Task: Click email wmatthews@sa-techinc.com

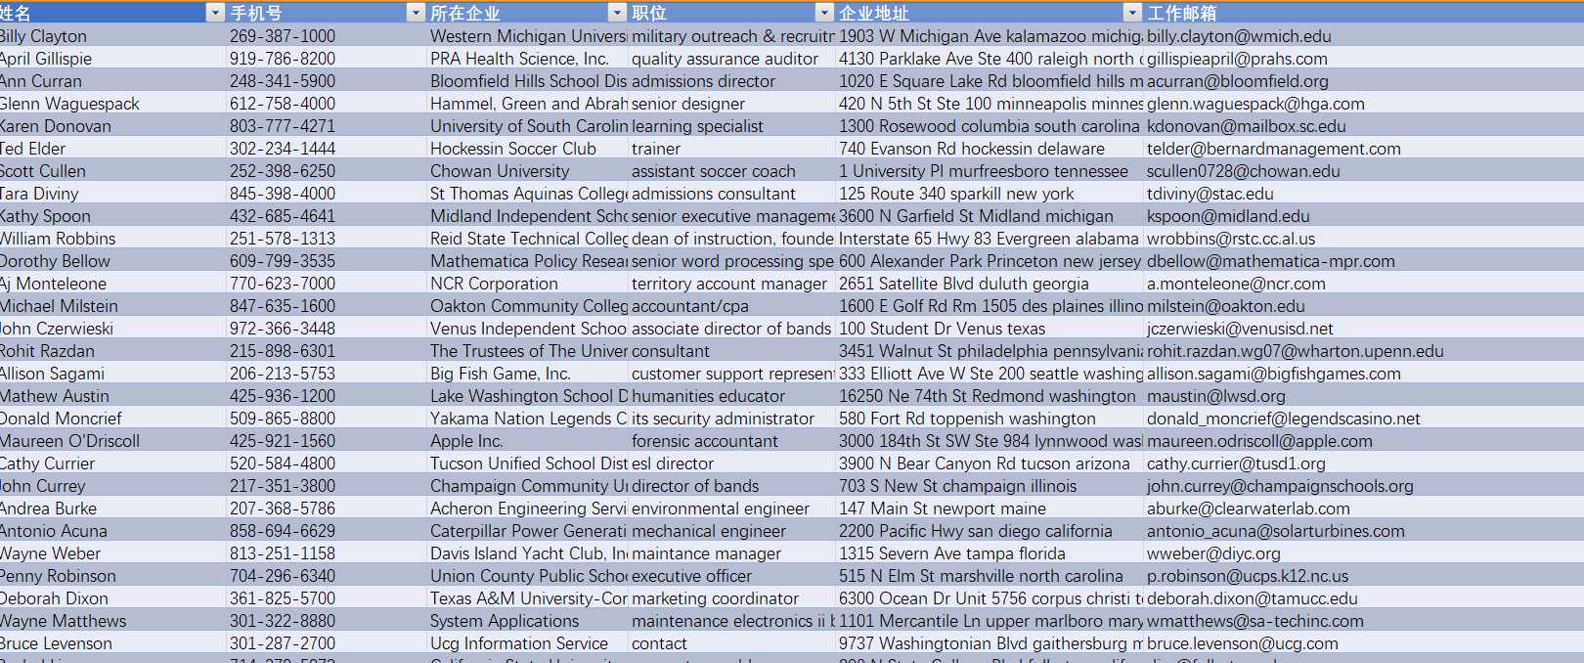Action: click(1255, 621)
